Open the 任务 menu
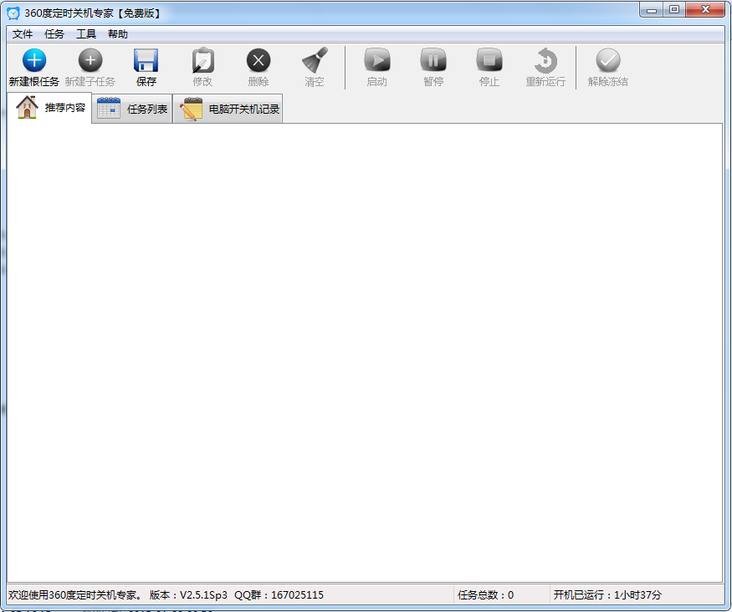Viewport: 732px width, 612px height. 54,34
